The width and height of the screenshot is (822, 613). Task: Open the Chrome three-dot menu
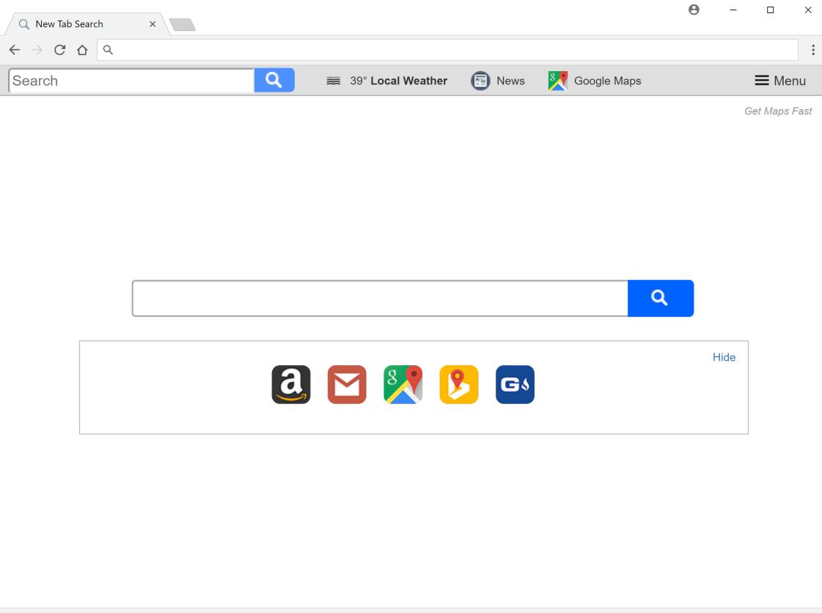813,50
